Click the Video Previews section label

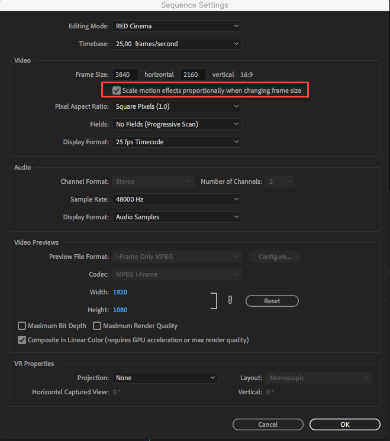click(36, 242)
